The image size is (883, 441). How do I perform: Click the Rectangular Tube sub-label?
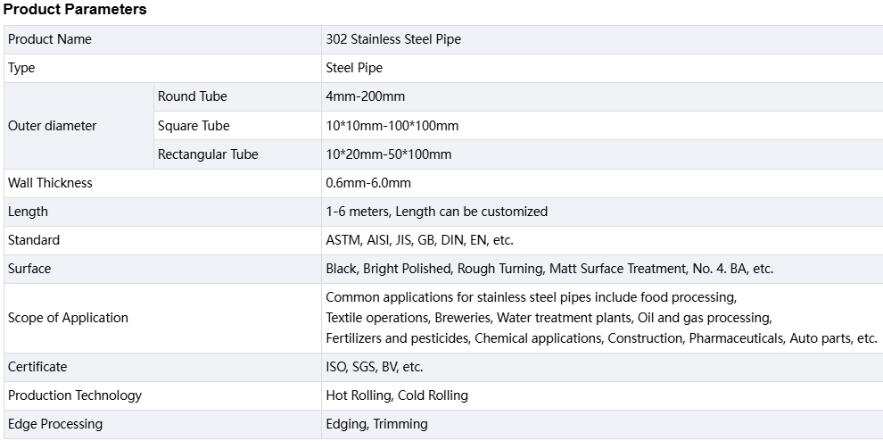pos(208,154)
